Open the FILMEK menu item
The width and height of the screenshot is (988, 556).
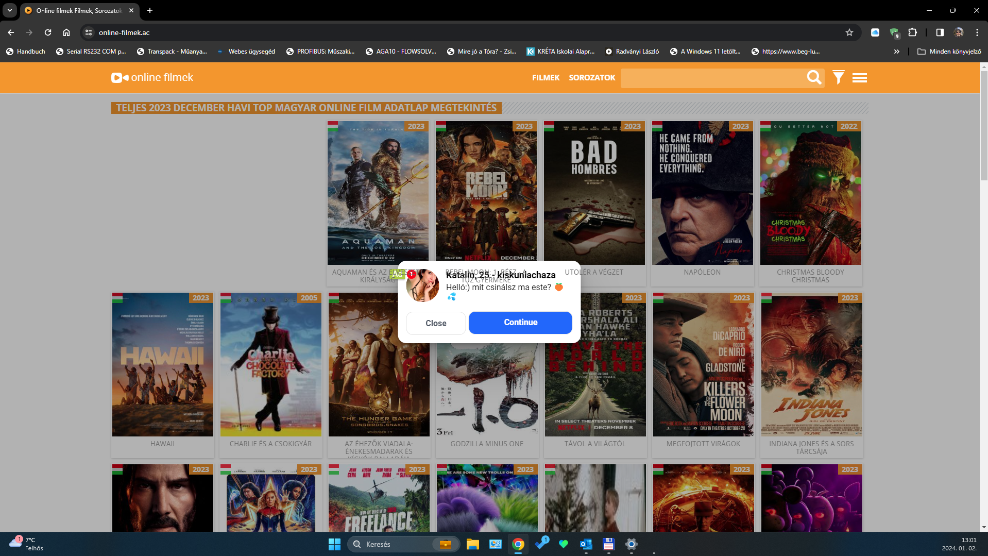tap(546, 78)
